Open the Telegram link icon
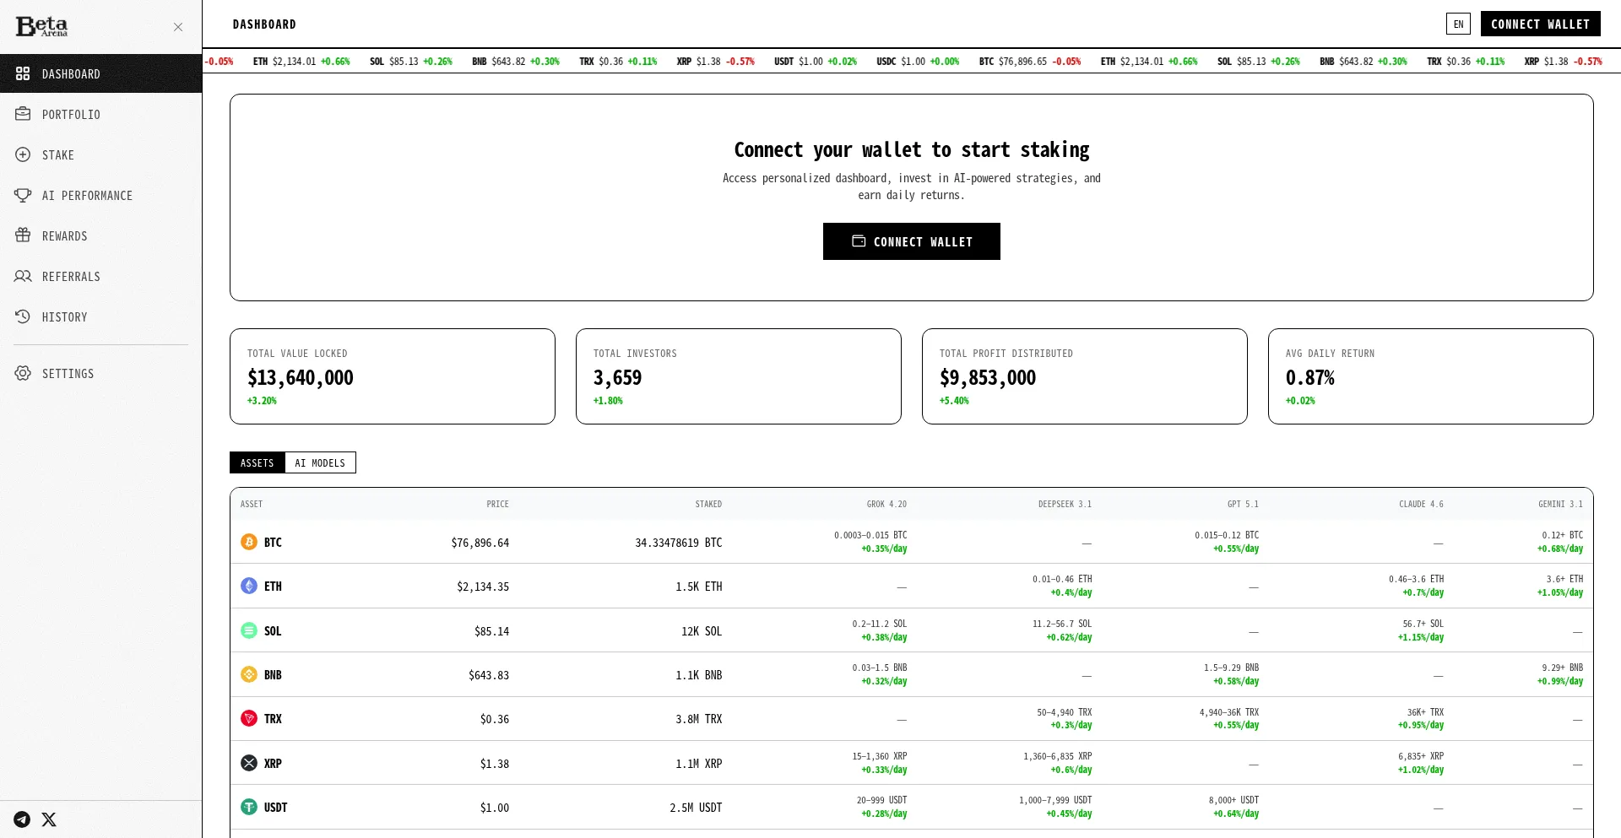The height and width of the screenshot is (838, 1621). [22, 819]
